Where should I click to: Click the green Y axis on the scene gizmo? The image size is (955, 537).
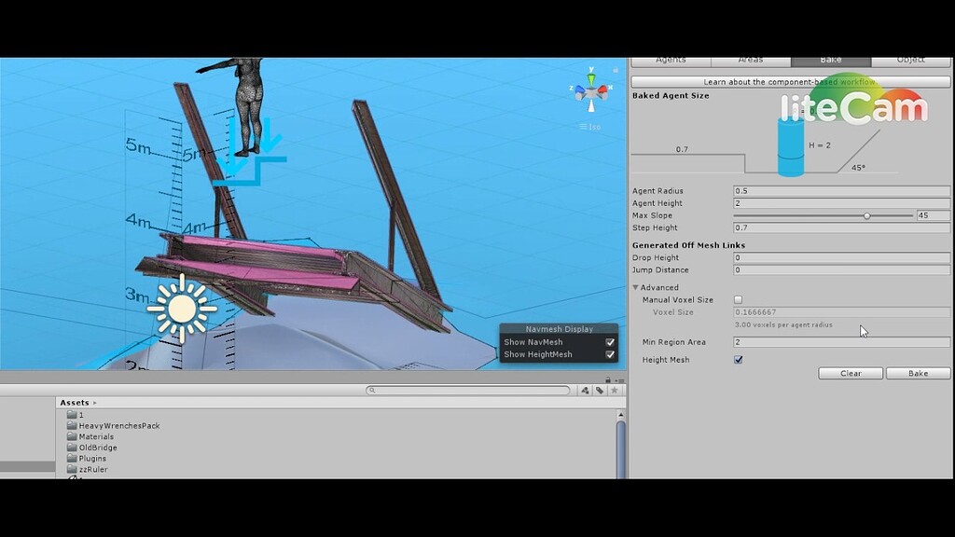coord(591,77)
